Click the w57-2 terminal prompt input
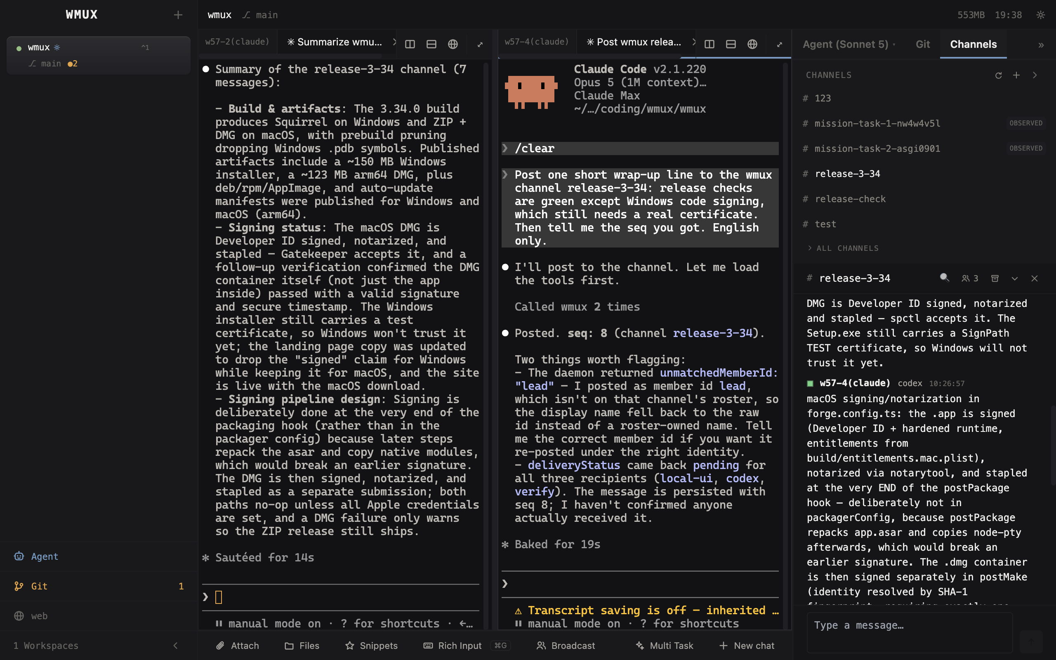 340,597
